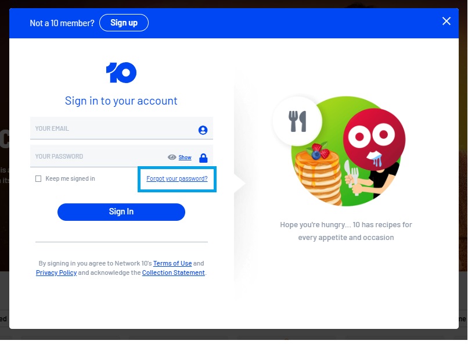The image size is (468, 344).
Task: Toggle the eye icon to reveal password
Action: pos(172,157)
